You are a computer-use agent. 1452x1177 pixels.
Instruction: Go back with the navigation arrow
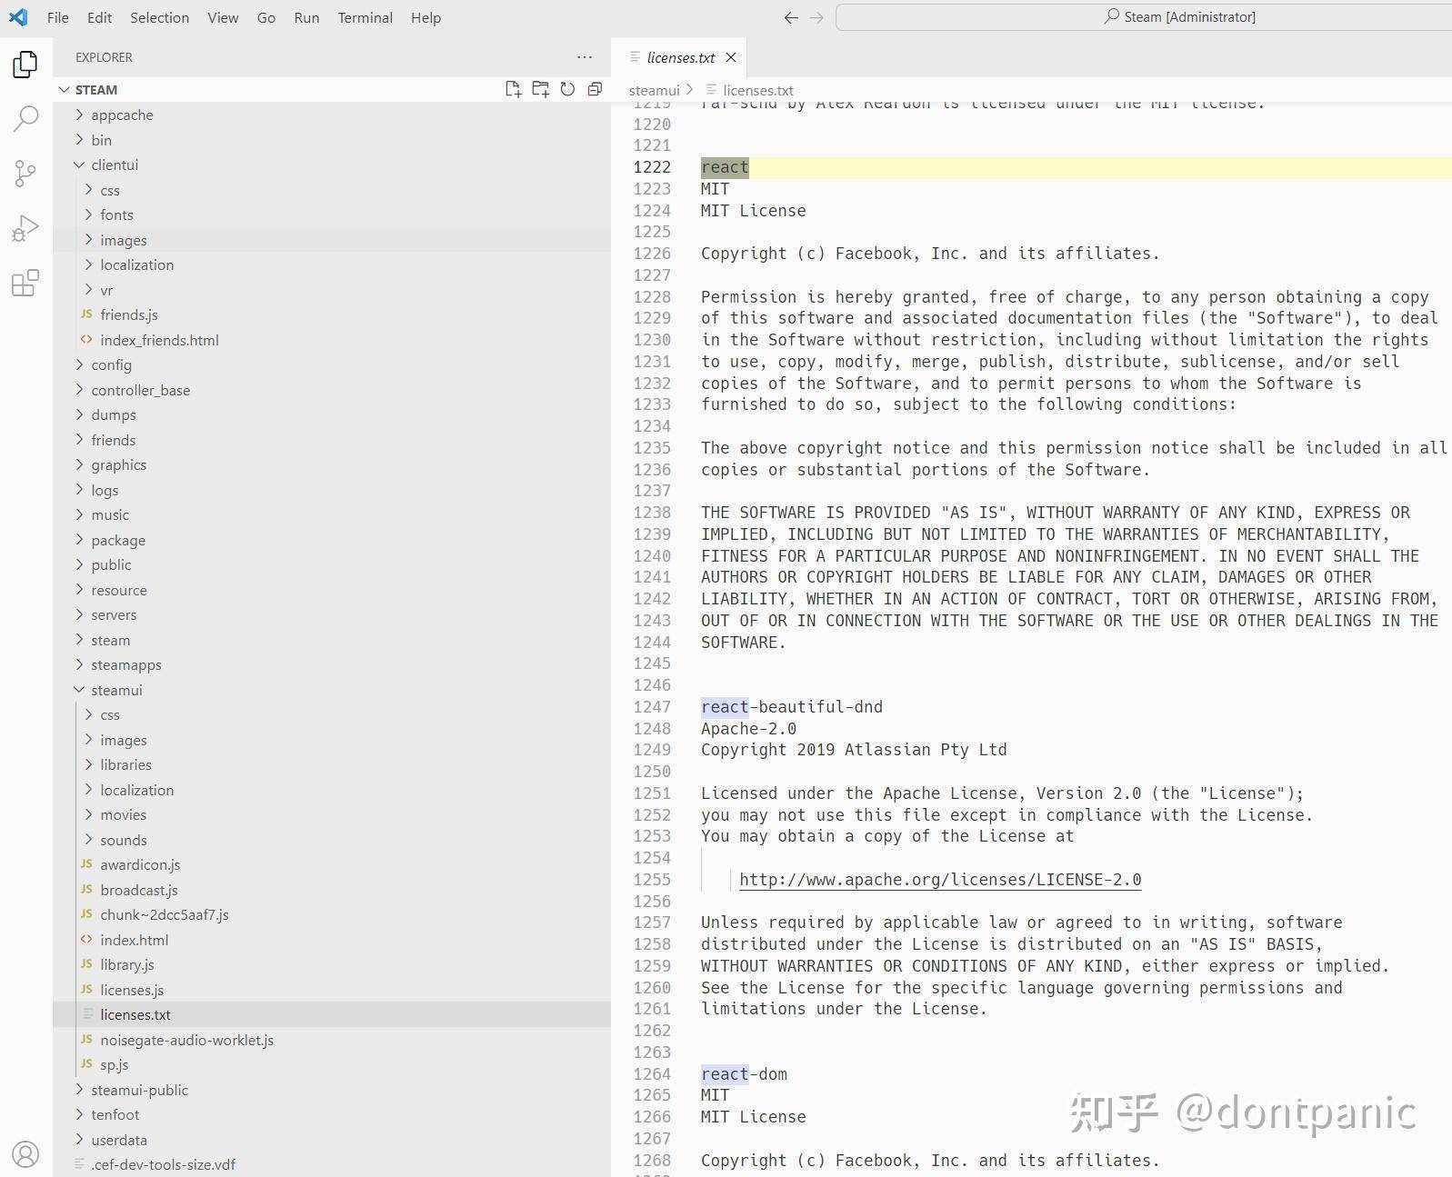coord(791,17)
